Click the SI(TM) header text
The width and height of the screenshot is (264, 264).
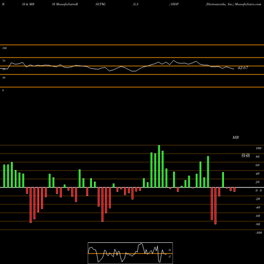(x=100, y=4)
